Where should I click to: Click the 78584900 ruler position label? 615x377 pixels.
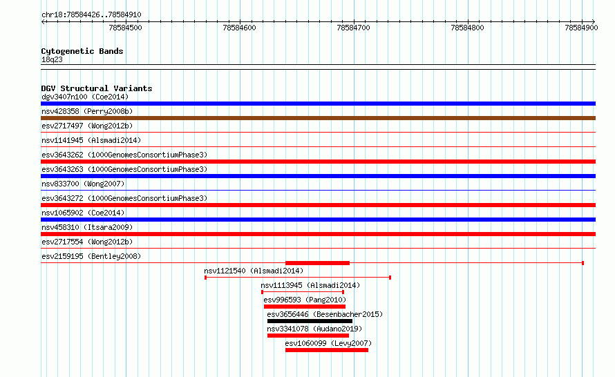(581, 28)
